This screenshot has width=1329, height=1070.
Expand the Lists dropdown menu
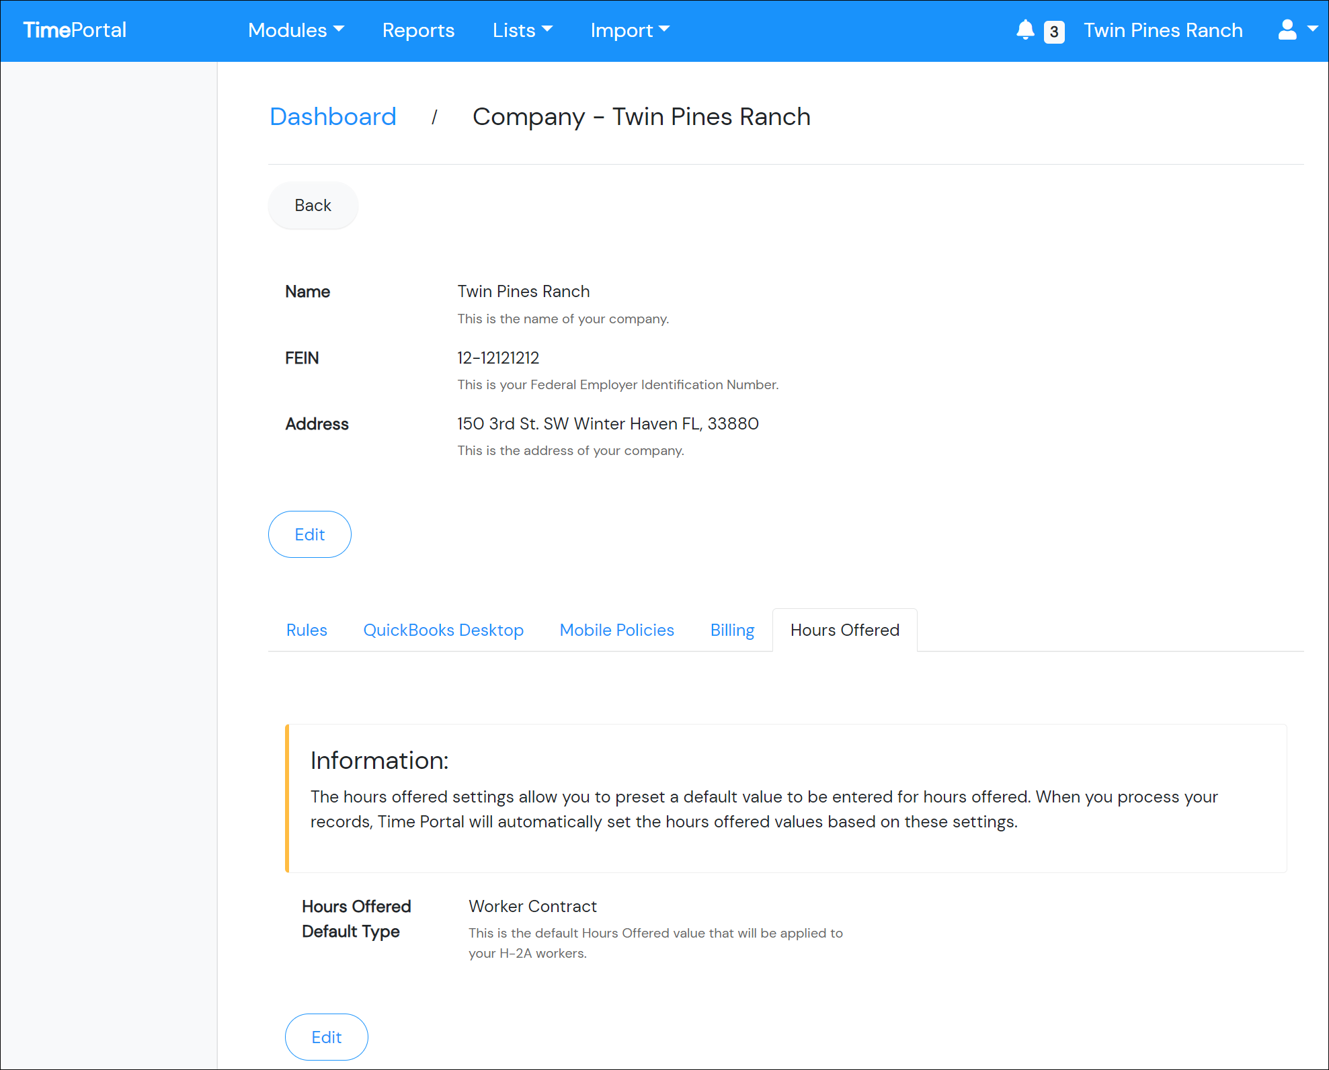coord(522,30)
